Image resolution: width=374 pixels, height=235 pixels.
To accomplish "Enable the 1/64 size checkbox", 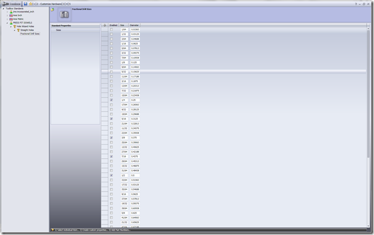I will [x=111, y=30].
